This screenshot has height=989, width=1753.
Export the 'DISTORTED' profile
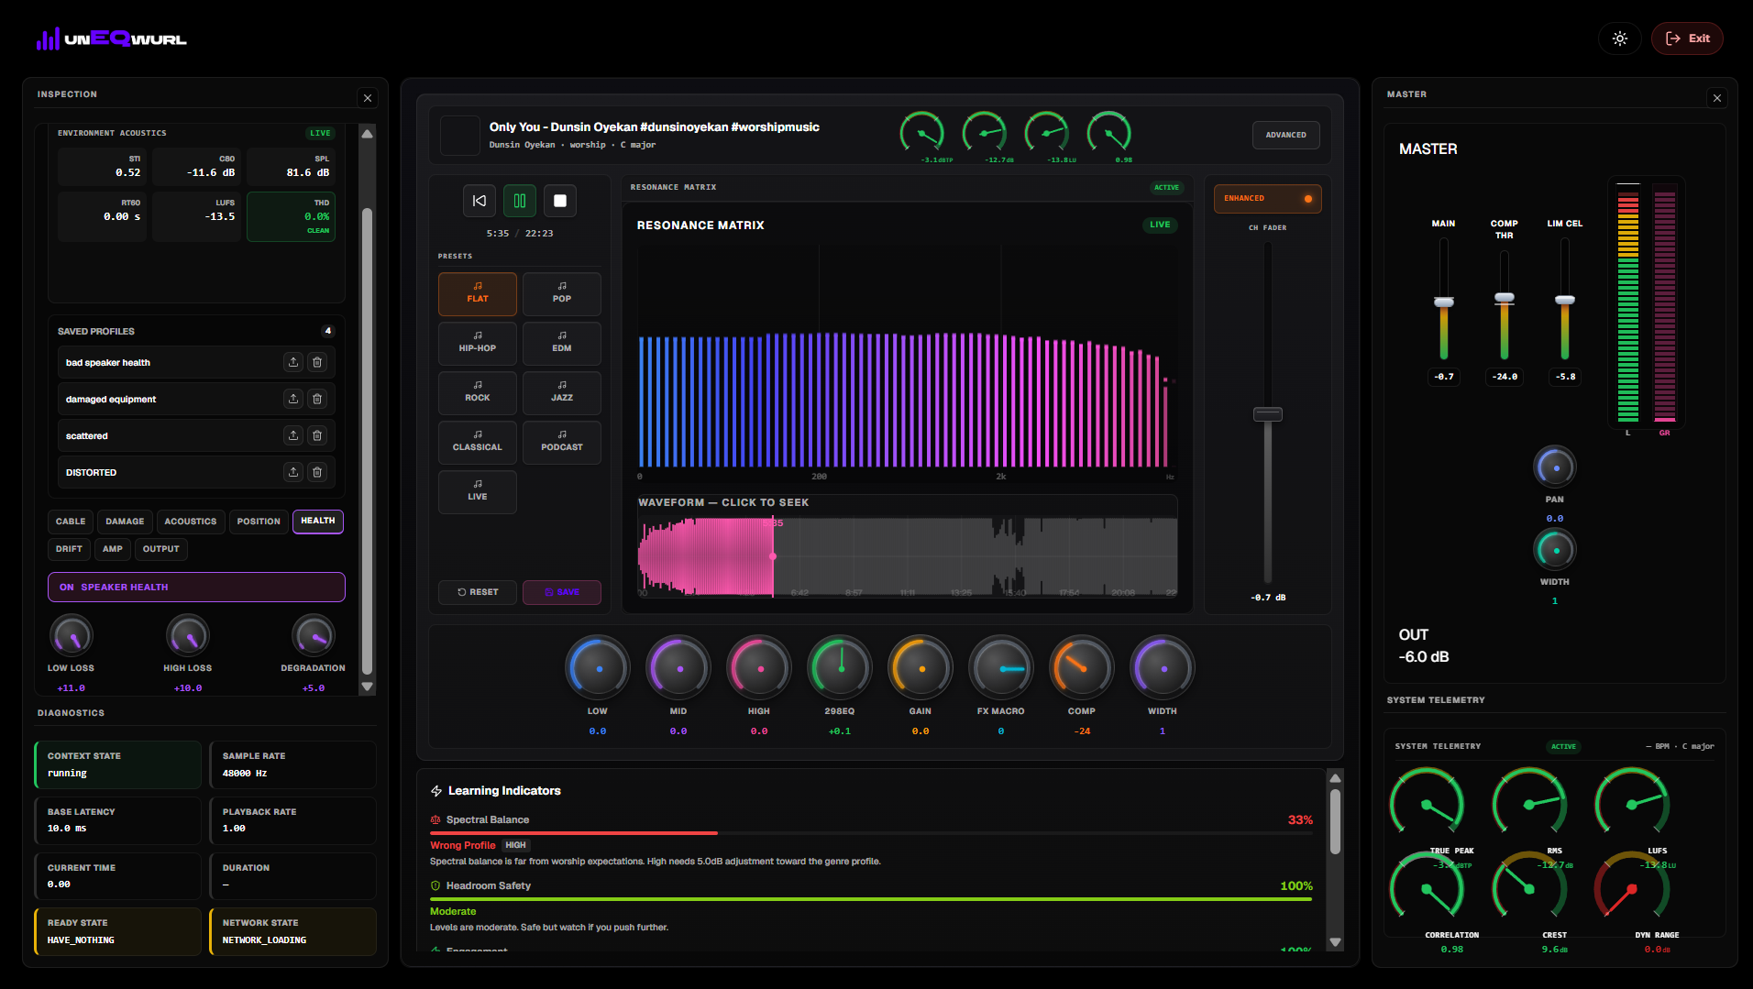pyautogui.click(x=293, y=472)
